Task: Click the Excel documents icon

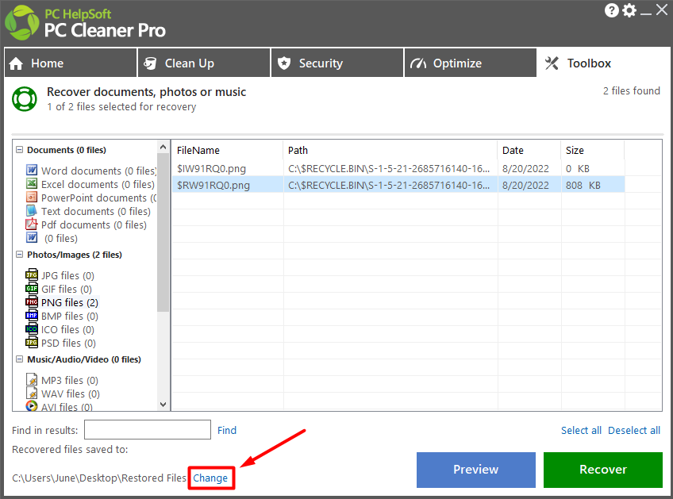Action: [31, 183]
